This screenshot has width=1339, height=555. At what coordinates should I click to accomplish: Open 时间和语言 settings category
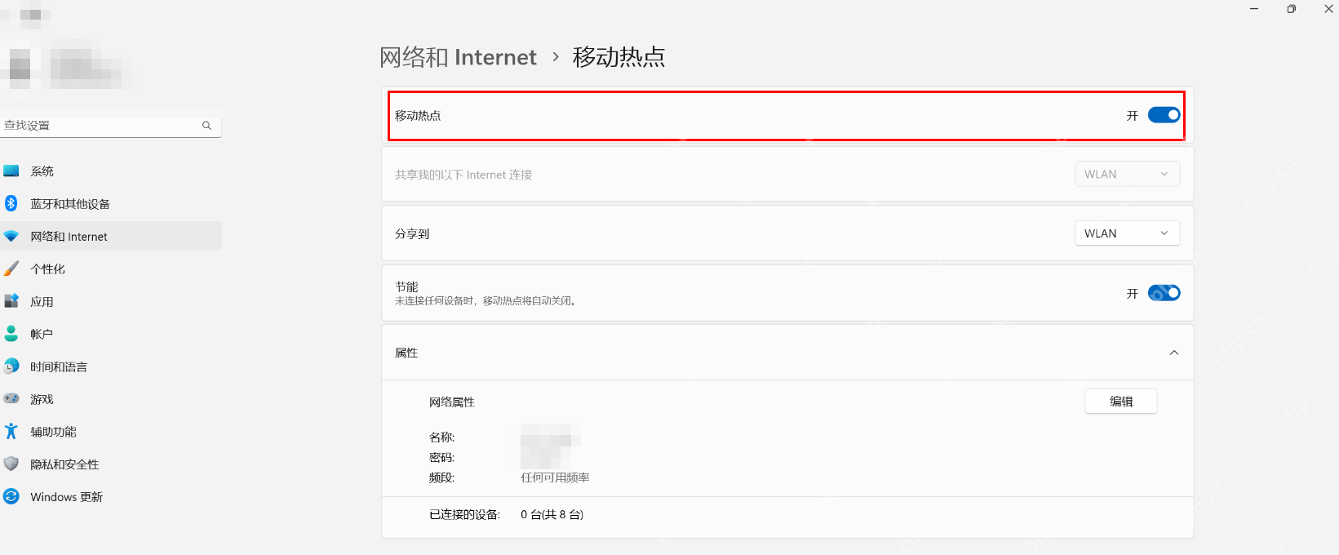[111, 366]
